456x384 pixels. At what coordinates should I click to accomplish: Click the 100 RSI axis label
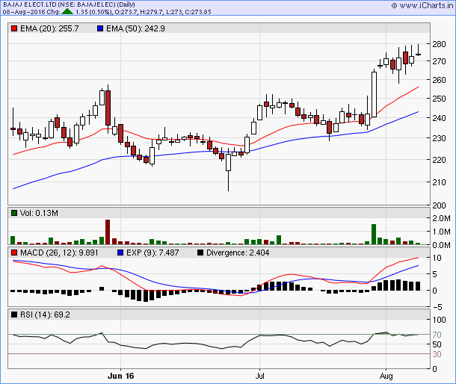(439, 320)
